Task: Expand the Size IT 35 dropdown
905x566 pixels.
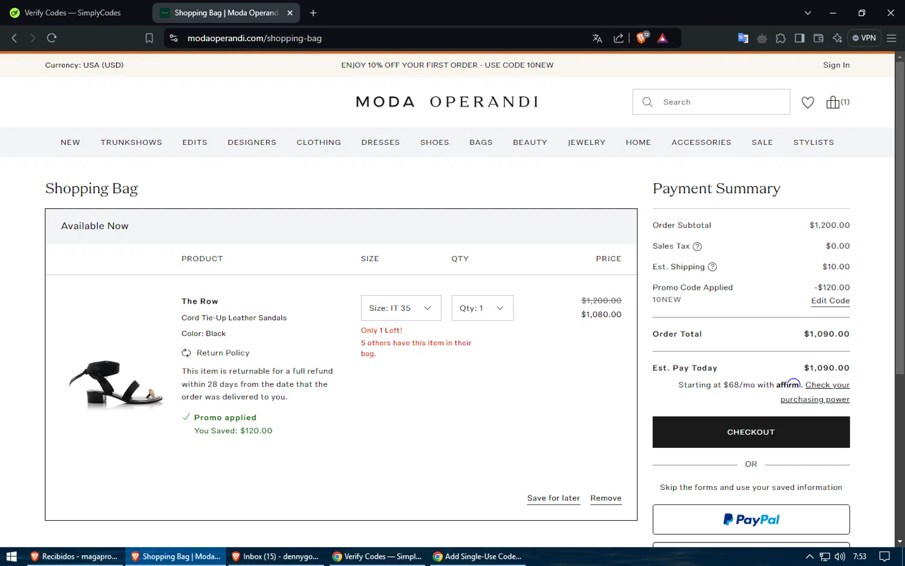Action: (x=401, y=308)
